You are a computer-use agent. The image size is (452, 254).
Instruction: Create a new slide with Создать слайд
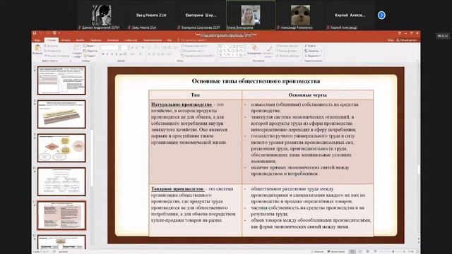(77, 51)
